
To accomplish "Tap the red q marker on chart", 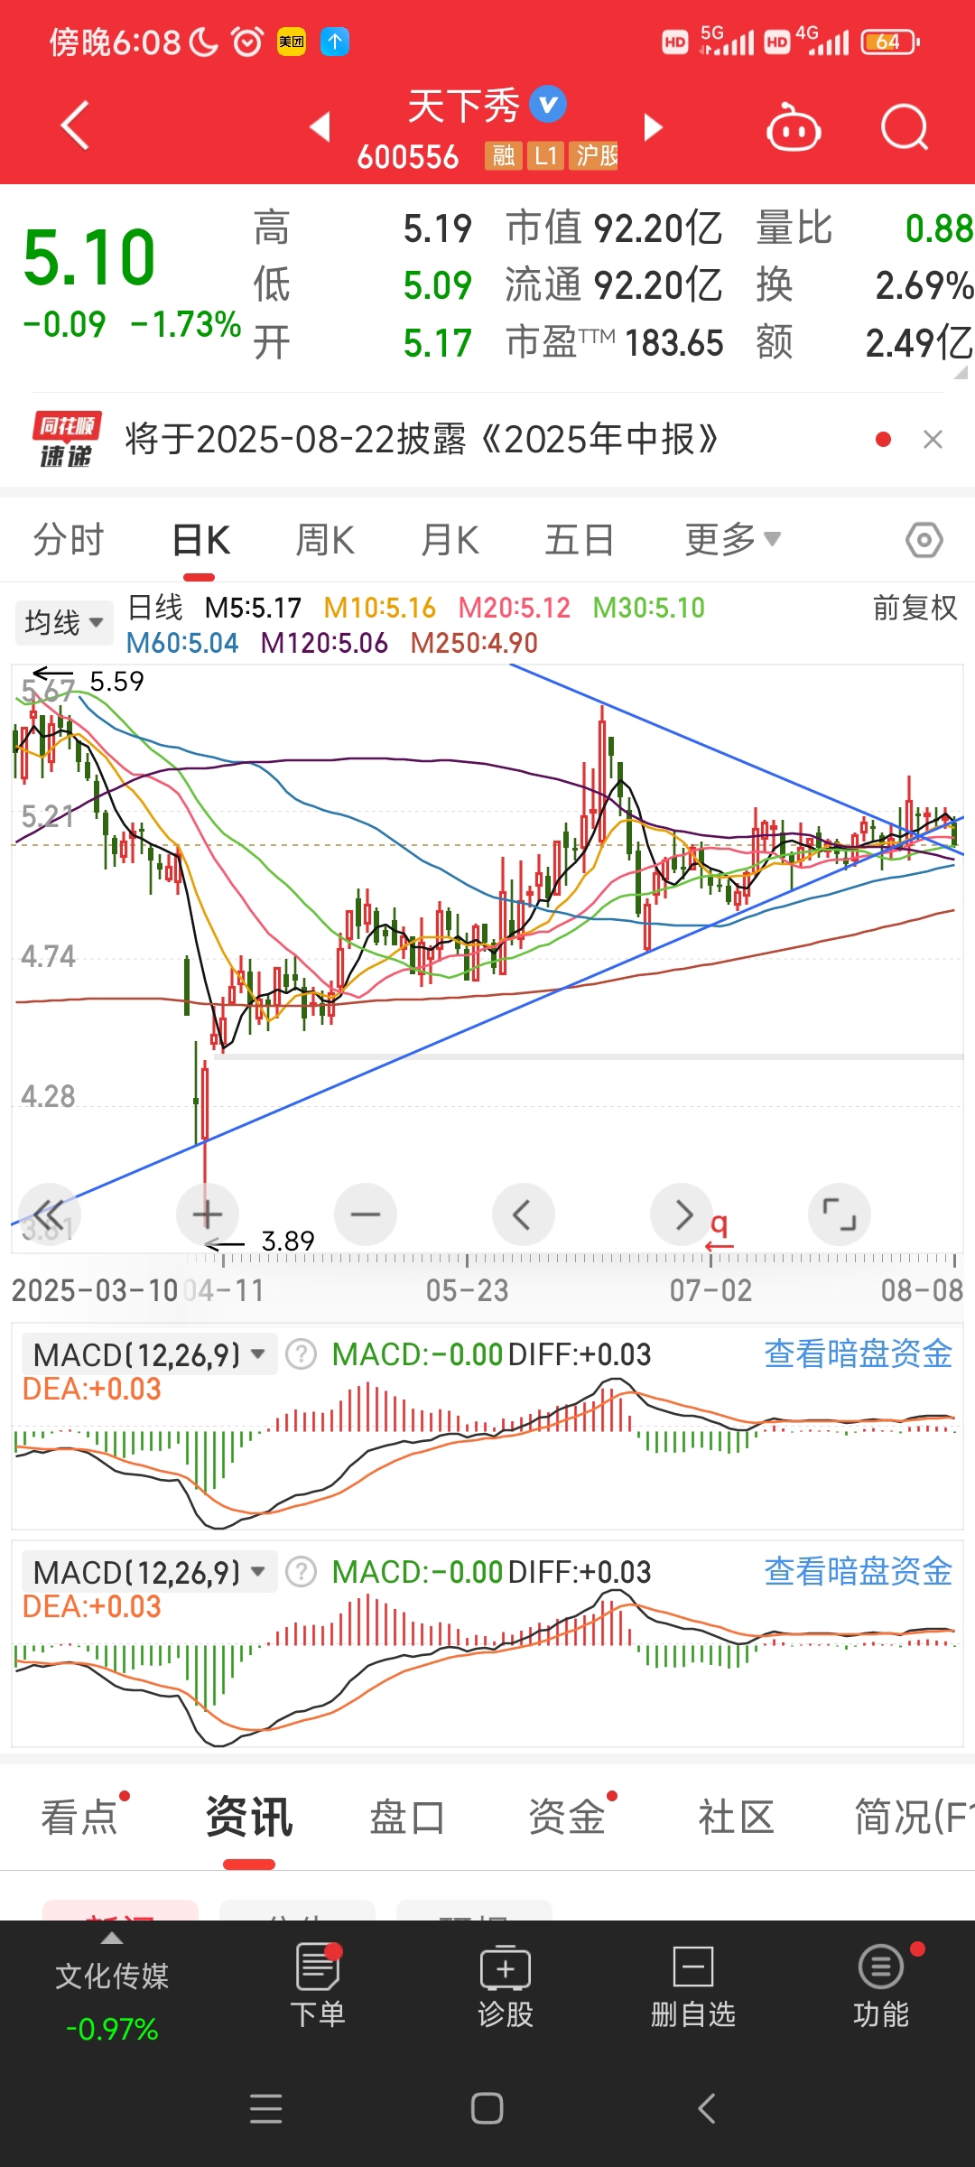I will point(719,1230).
